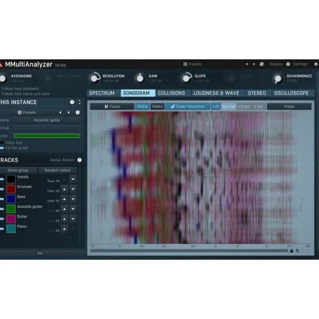Click the teal Piano color swatch
319x319 pixels.
click(x=11, y=229)
